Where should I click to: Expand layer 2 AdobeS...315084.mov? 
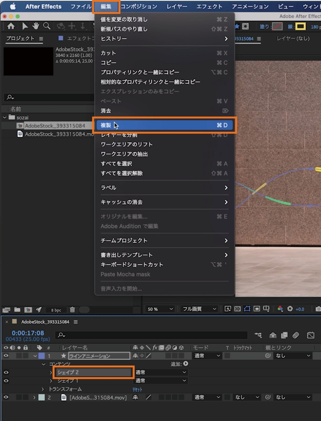[x=34, y=397]
